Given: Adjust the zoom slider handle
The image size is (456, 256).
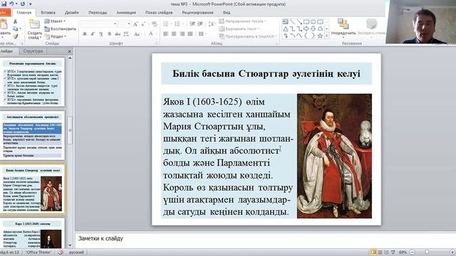Looking at the screenshot, I should pyautogui.click(x=427, y=252).
